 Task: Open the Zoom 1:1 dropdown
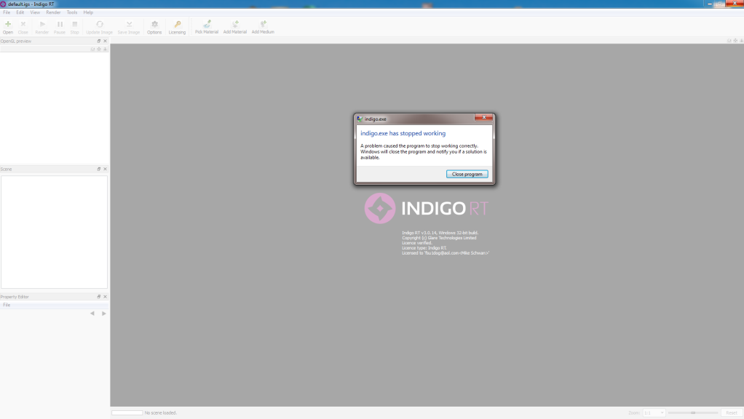[654, 413]
